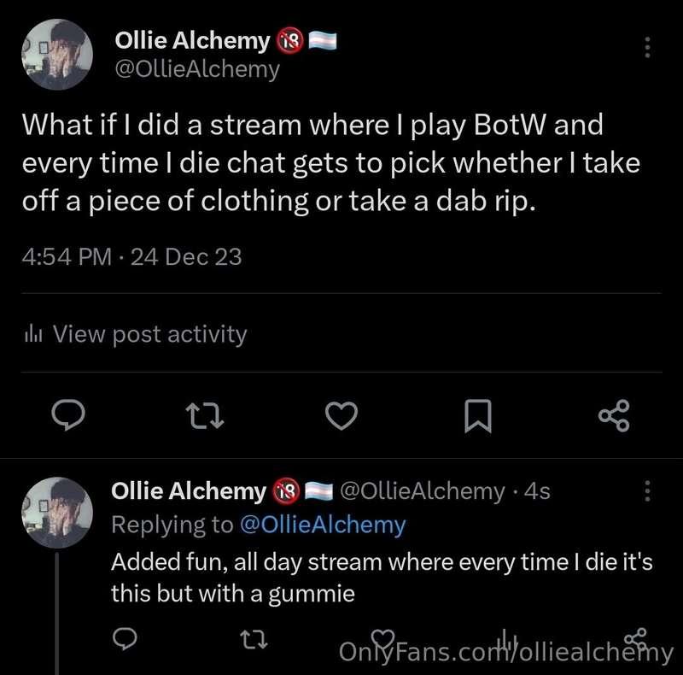
Task: Open the main post's profile avatar
Action: [x=56, y=54]
